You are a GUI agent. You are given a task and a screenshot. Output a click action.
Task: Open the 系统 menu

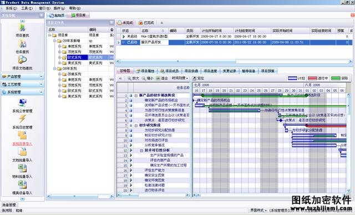click(11, 8)
